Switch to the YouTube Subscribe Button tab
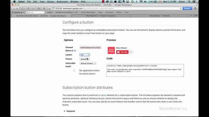Viewport: 209px width, 117px height. [41, 16]
